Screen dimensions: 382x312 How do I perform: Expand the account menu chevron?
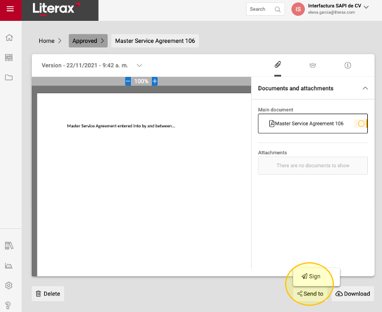(366, 7)
